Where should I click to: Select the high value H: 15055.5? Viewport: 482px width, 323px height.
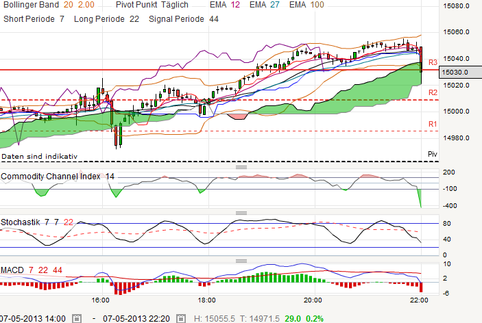click(x=214, y=319)
